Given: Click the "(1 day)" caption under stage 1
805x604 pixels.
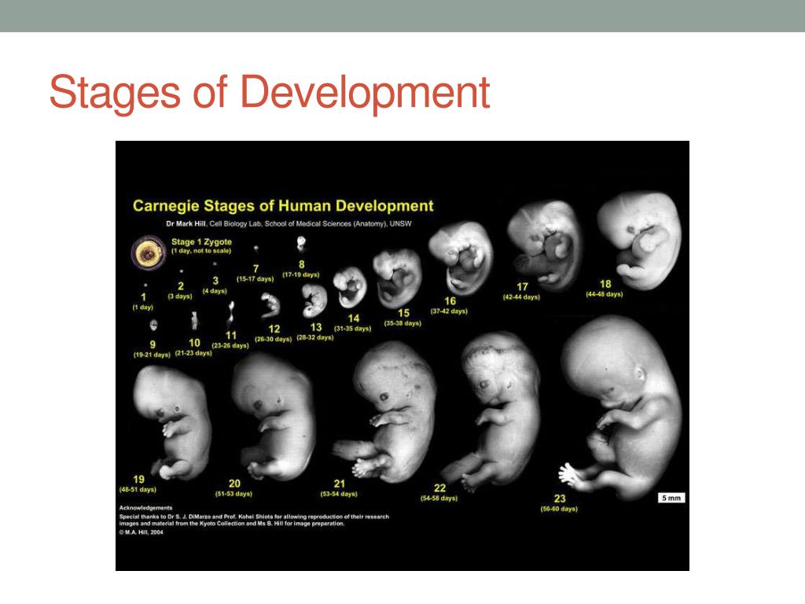Looking at the screenshot, I should click(143, 308).
